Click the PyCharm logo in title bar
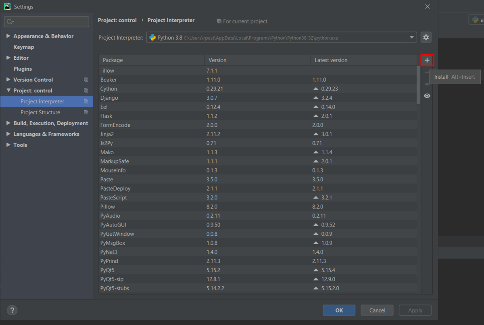This screenshot has width=484, height=325. click(x=7, y=6)
